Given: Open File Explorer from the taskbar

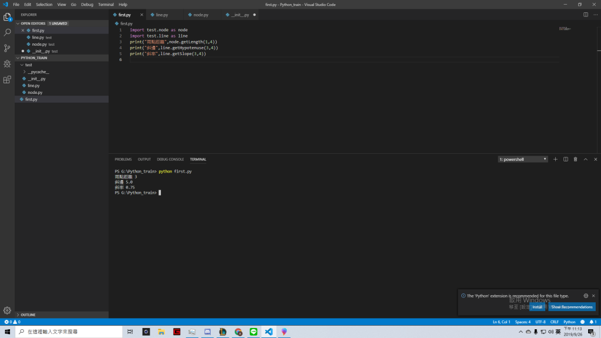Looking at the screenshot, I should 161,332.
